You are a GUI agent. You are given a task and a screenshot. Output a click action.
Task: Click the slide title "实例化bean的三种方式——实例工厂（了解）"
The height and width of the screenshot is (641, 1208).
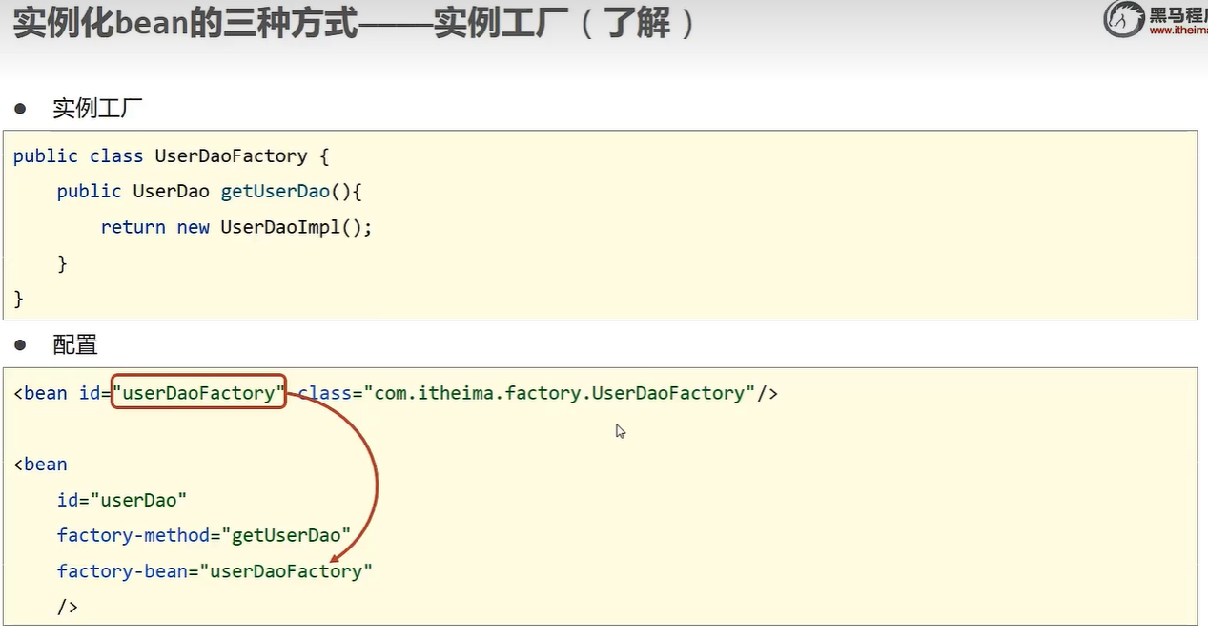pos(354,22)
